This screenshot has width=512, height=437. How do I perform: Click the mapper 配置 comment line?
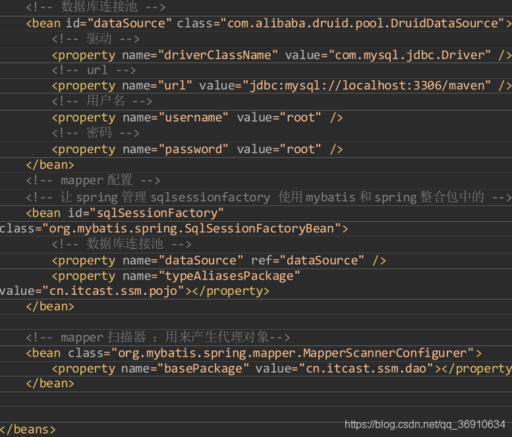tap(93, 180)
